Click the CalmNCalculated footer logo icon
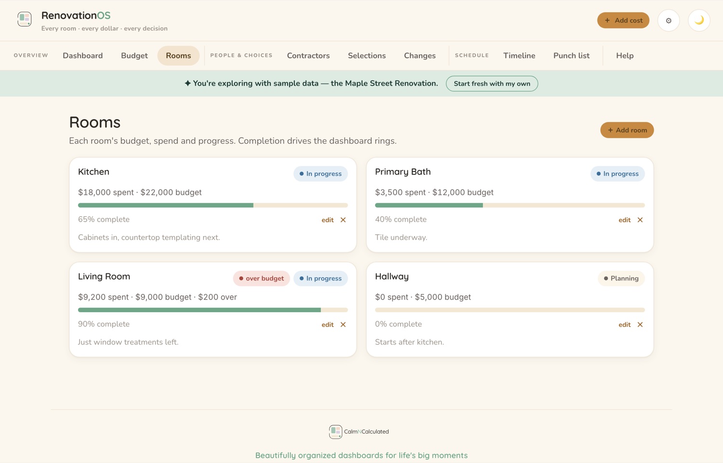 [x=335, y=432]
